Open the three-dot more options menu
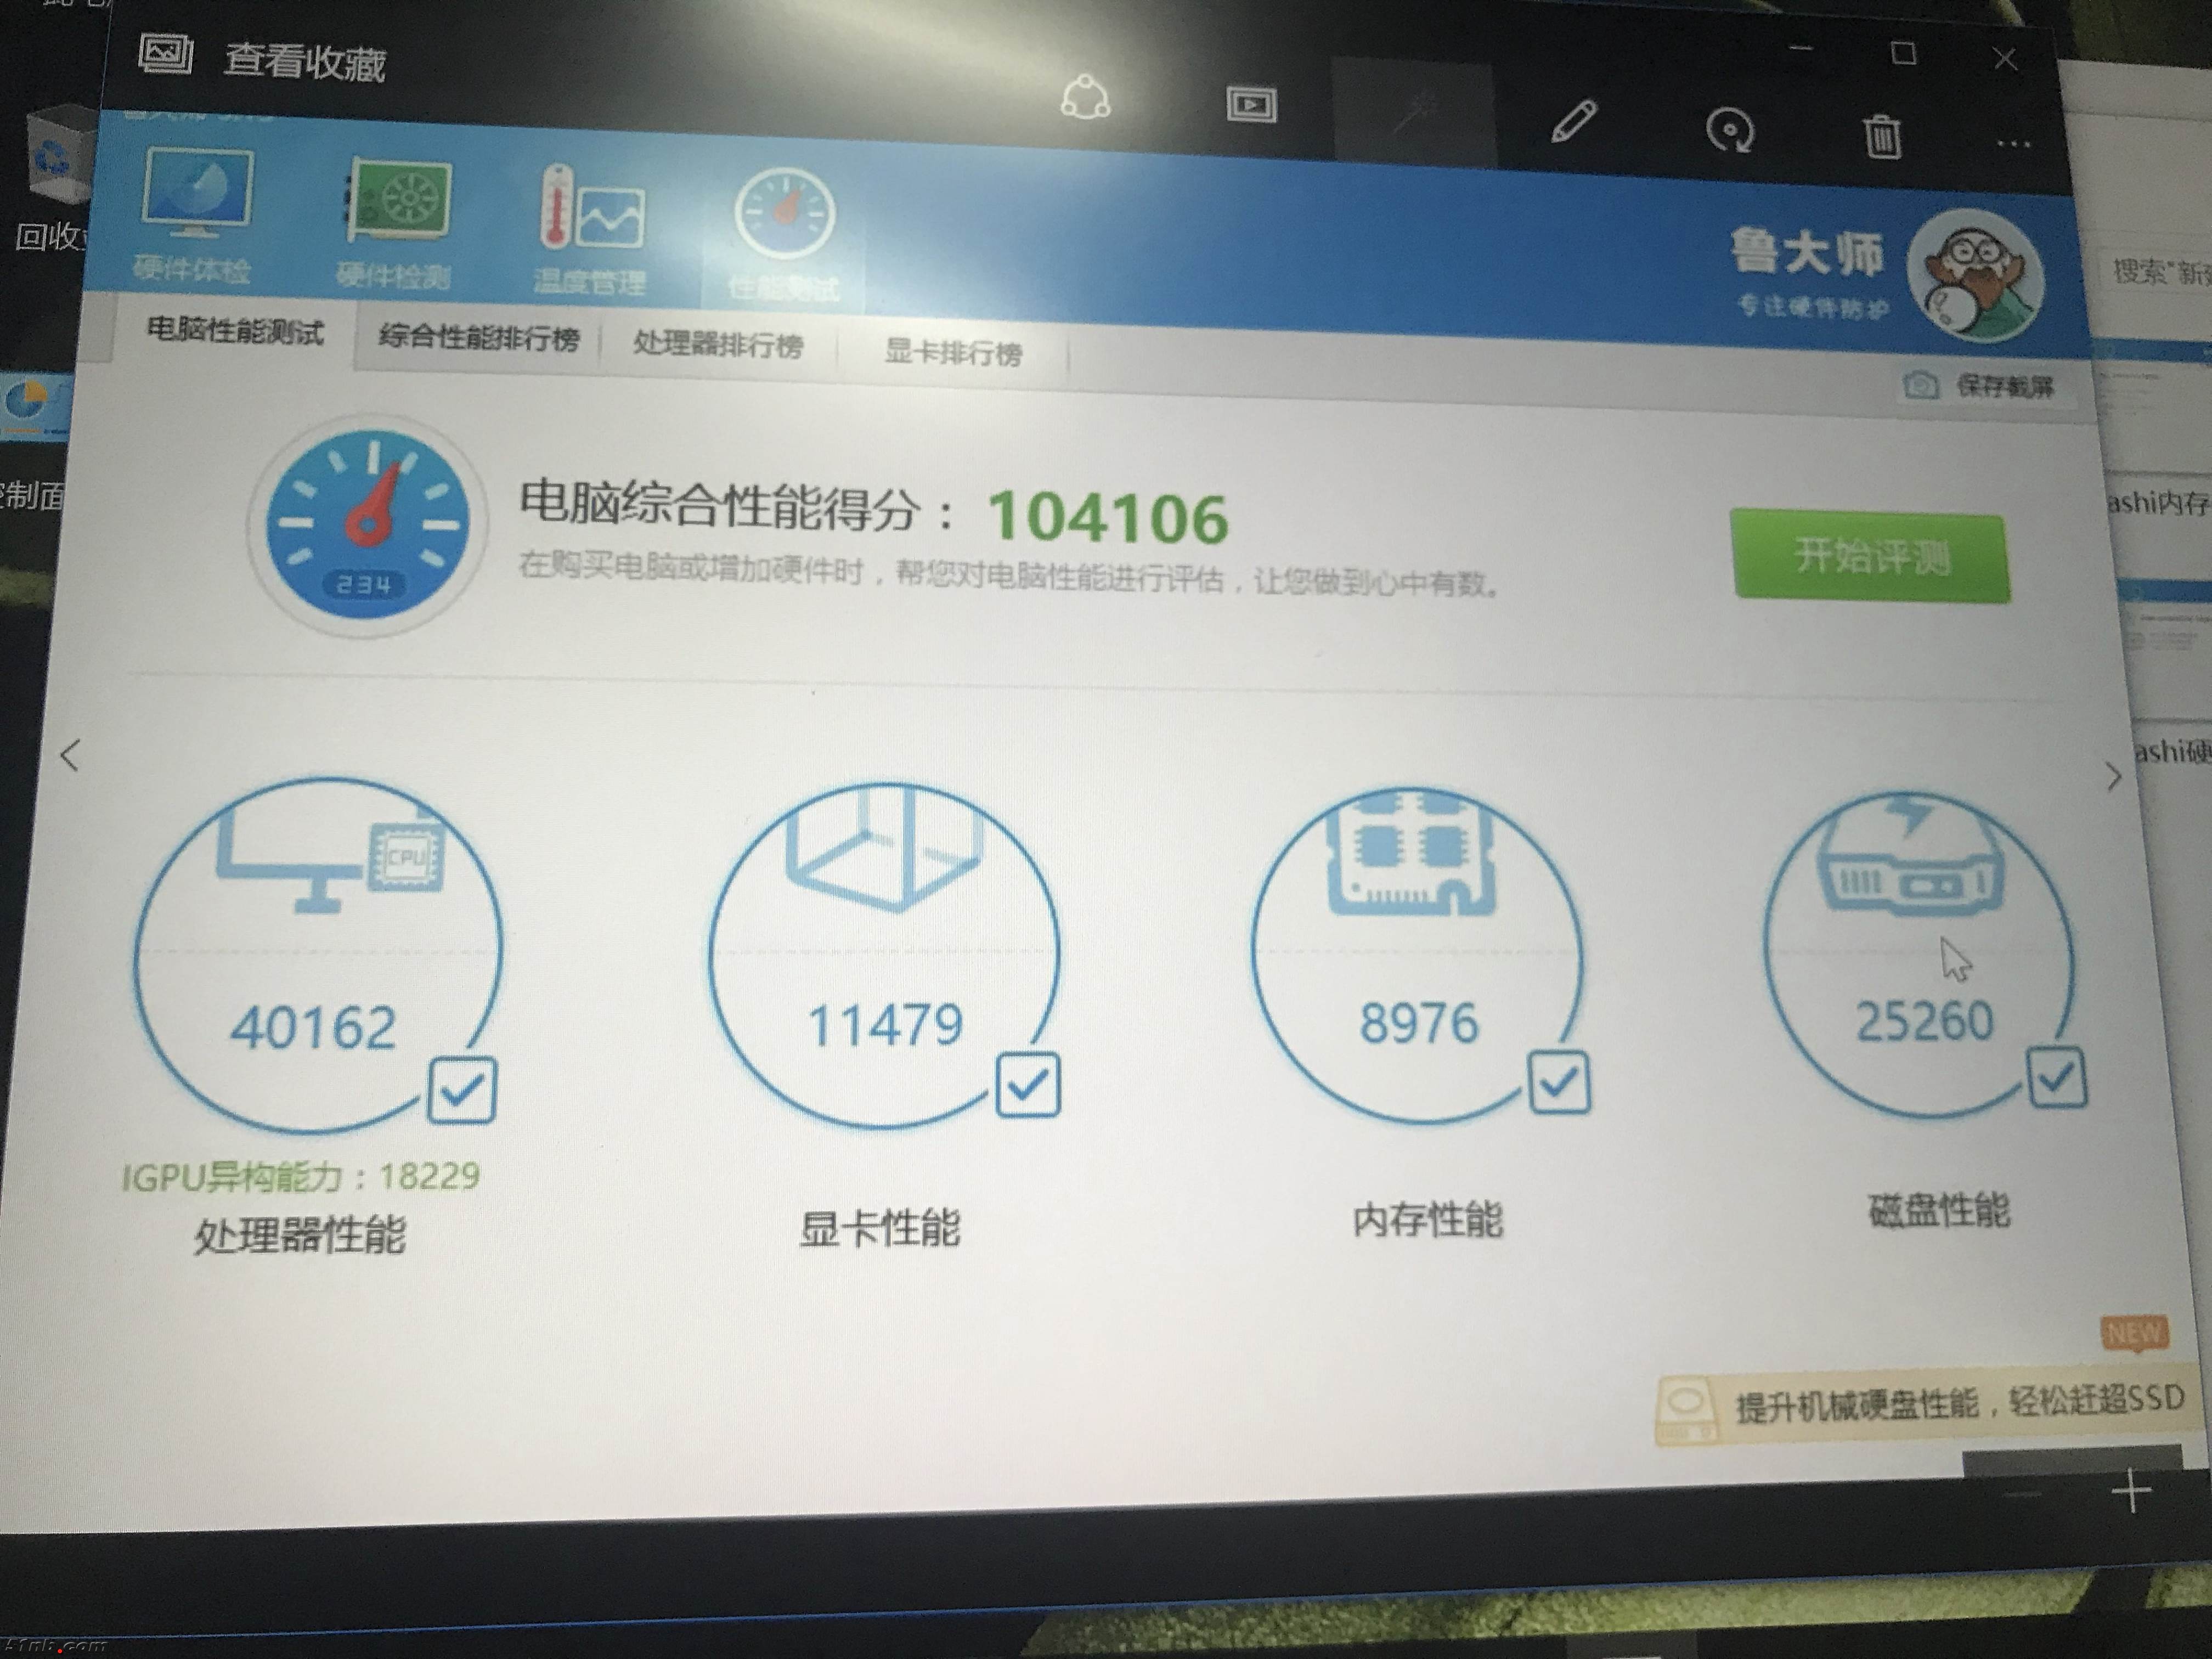This screenshot has width=2212, height=1659. [2013, 145]
